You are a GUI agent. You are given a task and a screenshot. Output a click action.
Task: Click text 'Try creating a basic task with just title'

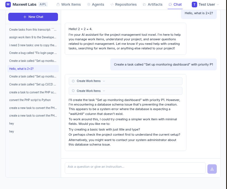click(104, 129)
